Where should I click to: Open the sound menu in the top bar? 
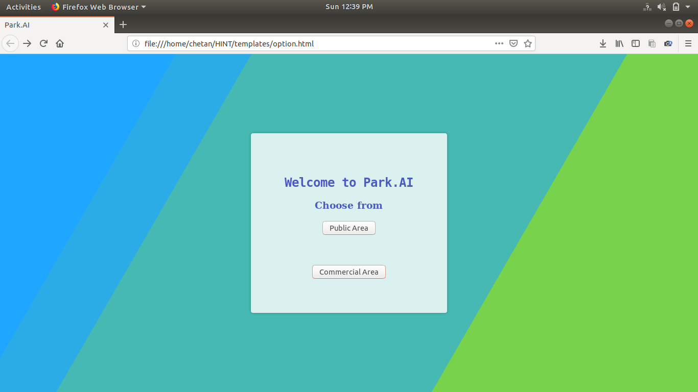(x=662, y=7)
